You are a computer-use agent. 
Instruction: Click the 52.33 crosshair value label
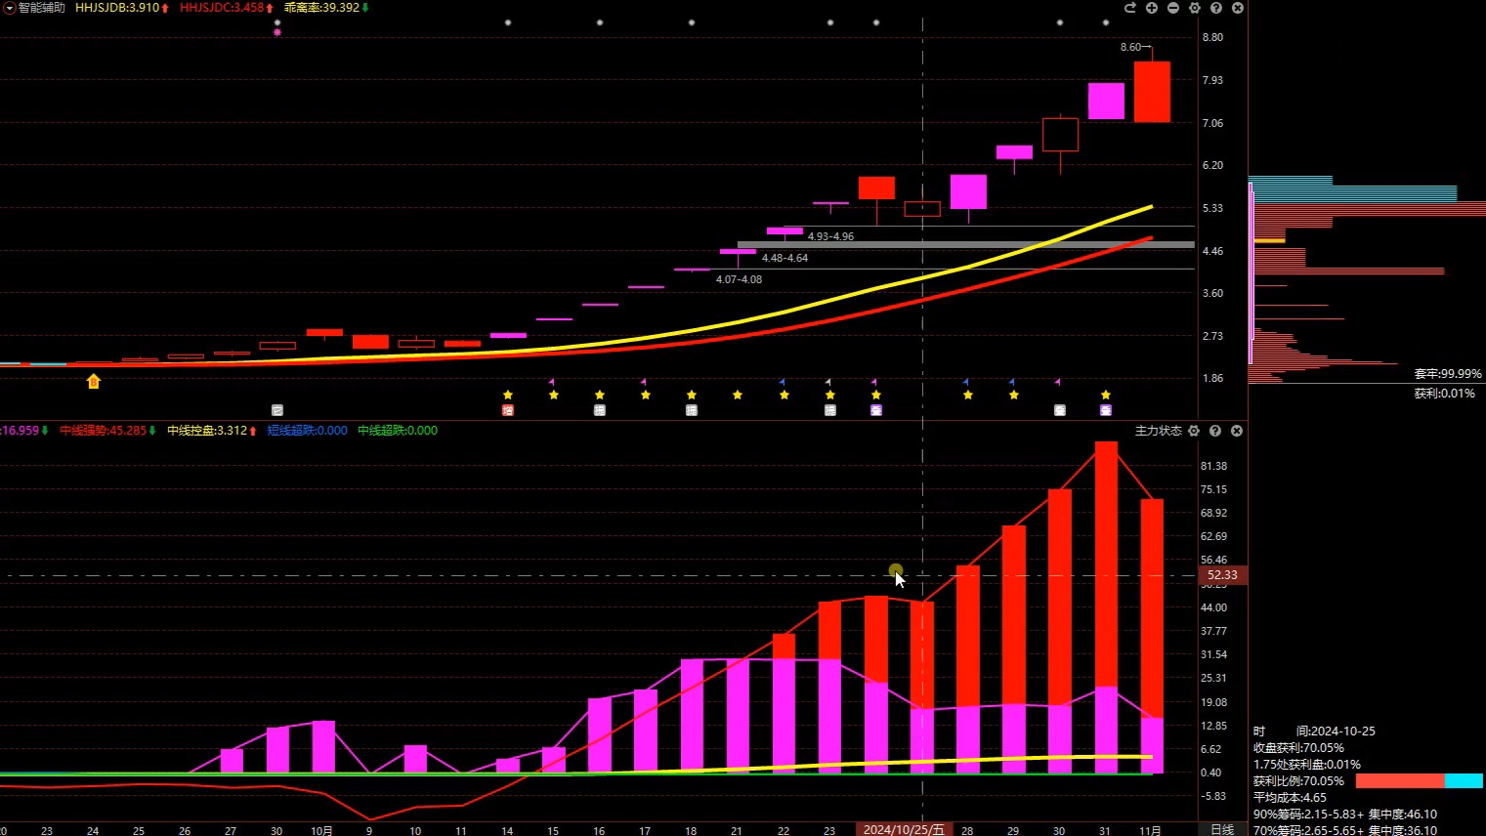click(x=1223, y=575)
